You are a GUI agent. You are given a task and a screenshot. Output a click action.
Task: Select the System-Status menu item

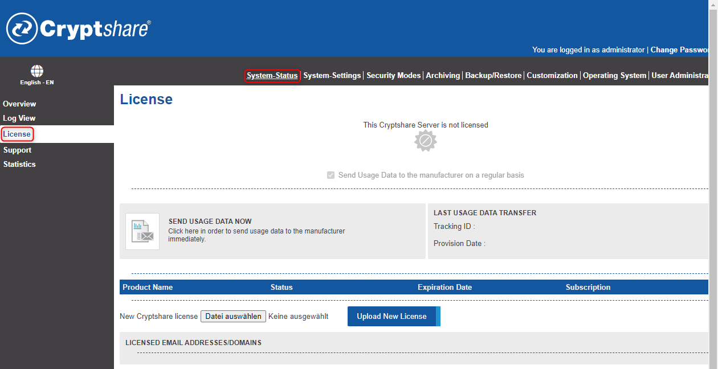click(272, 75)
